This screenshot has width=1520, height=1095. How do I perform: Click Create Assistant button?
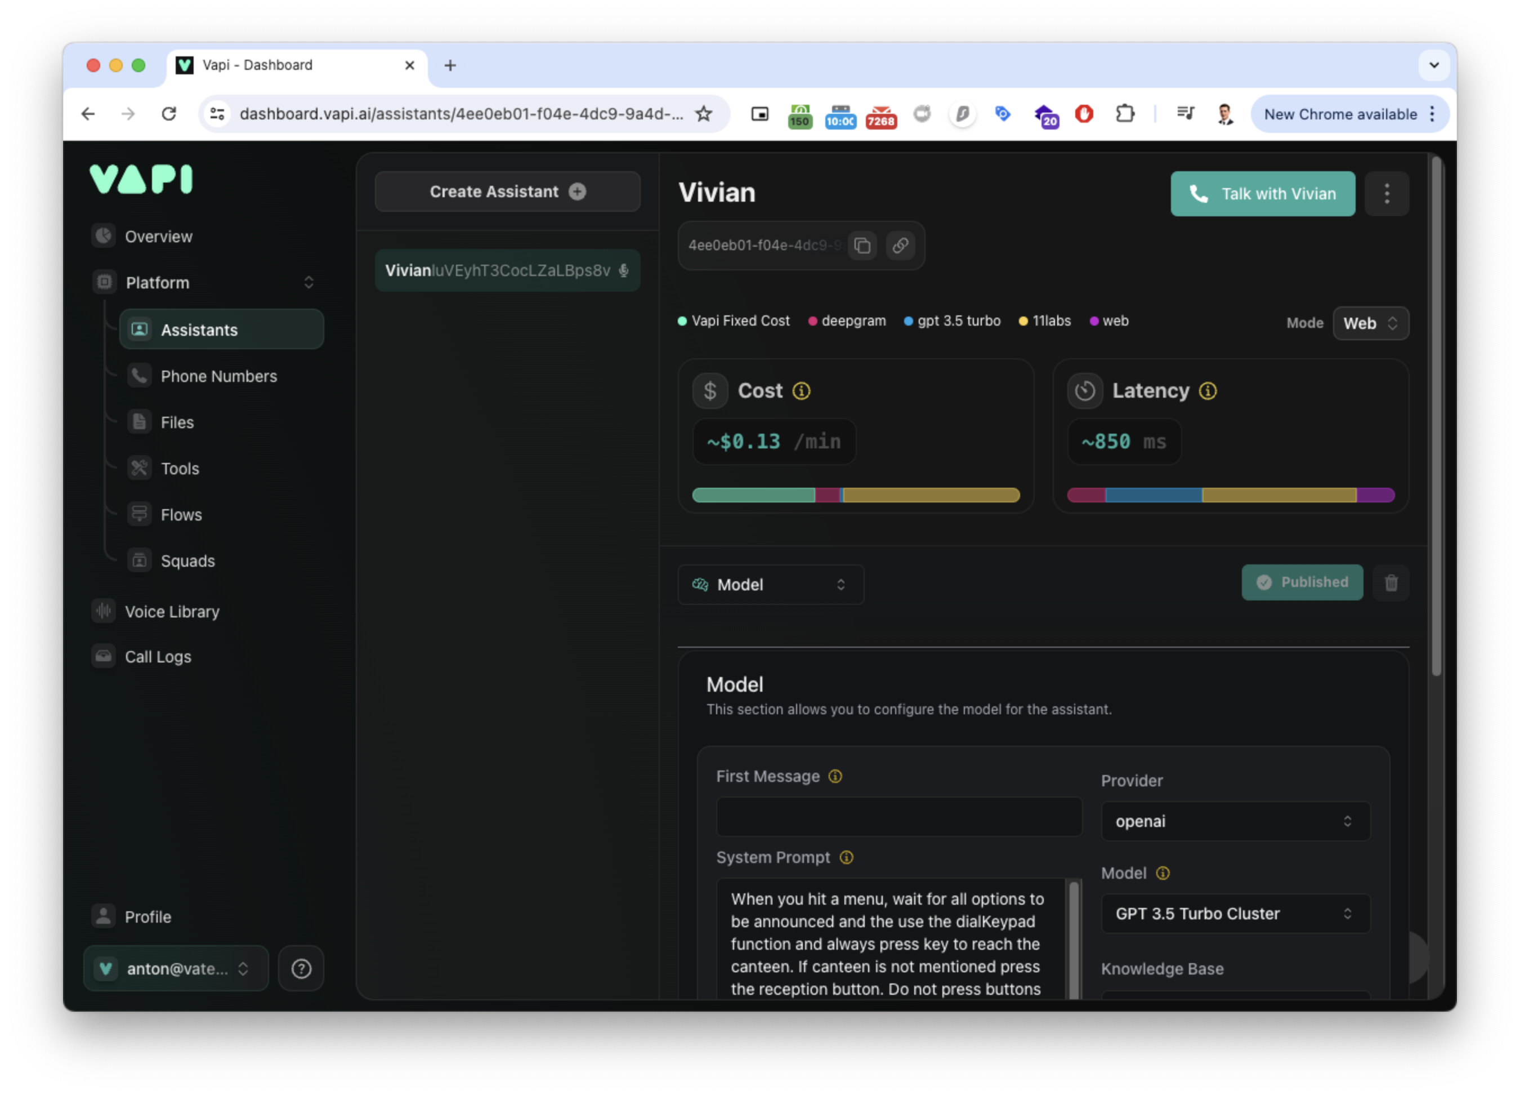(507, 192)
